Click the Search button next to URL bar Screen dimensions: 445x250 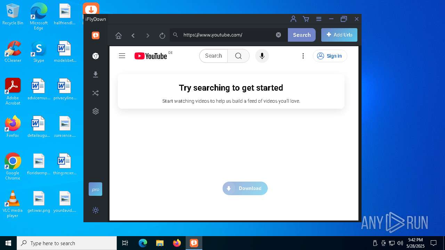point(302,35)
